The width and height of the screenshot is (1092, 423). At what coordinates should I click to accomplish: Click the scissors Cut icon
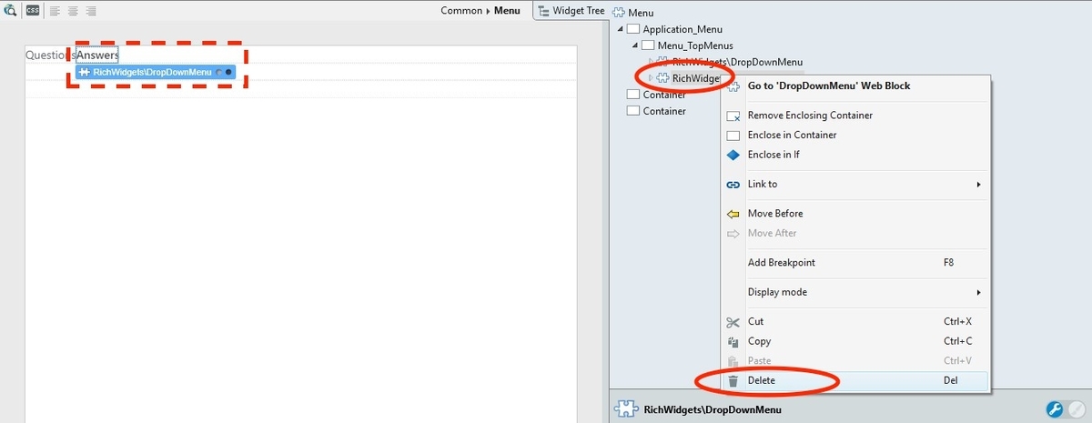(x=733, y=322)
